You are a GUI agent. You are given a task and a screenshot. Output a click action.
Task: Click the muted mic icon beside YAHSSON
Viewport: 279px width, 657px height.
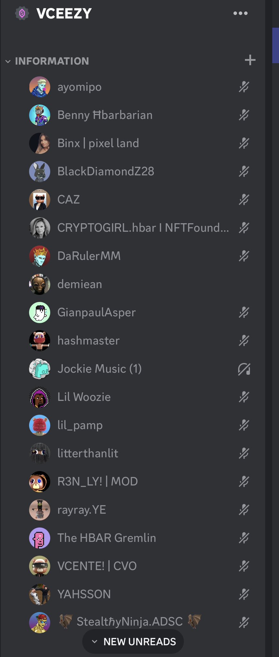(244, 594)
